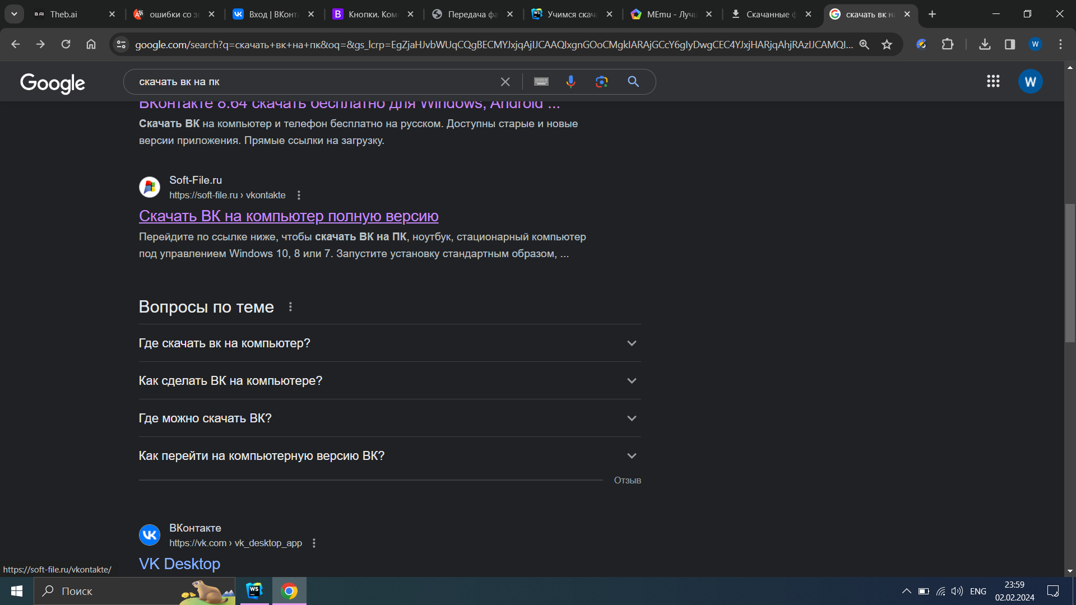Click the address bar URL
Viewport: 1076px width, 605px height.
pyautogui.click(x=493, y=44)
